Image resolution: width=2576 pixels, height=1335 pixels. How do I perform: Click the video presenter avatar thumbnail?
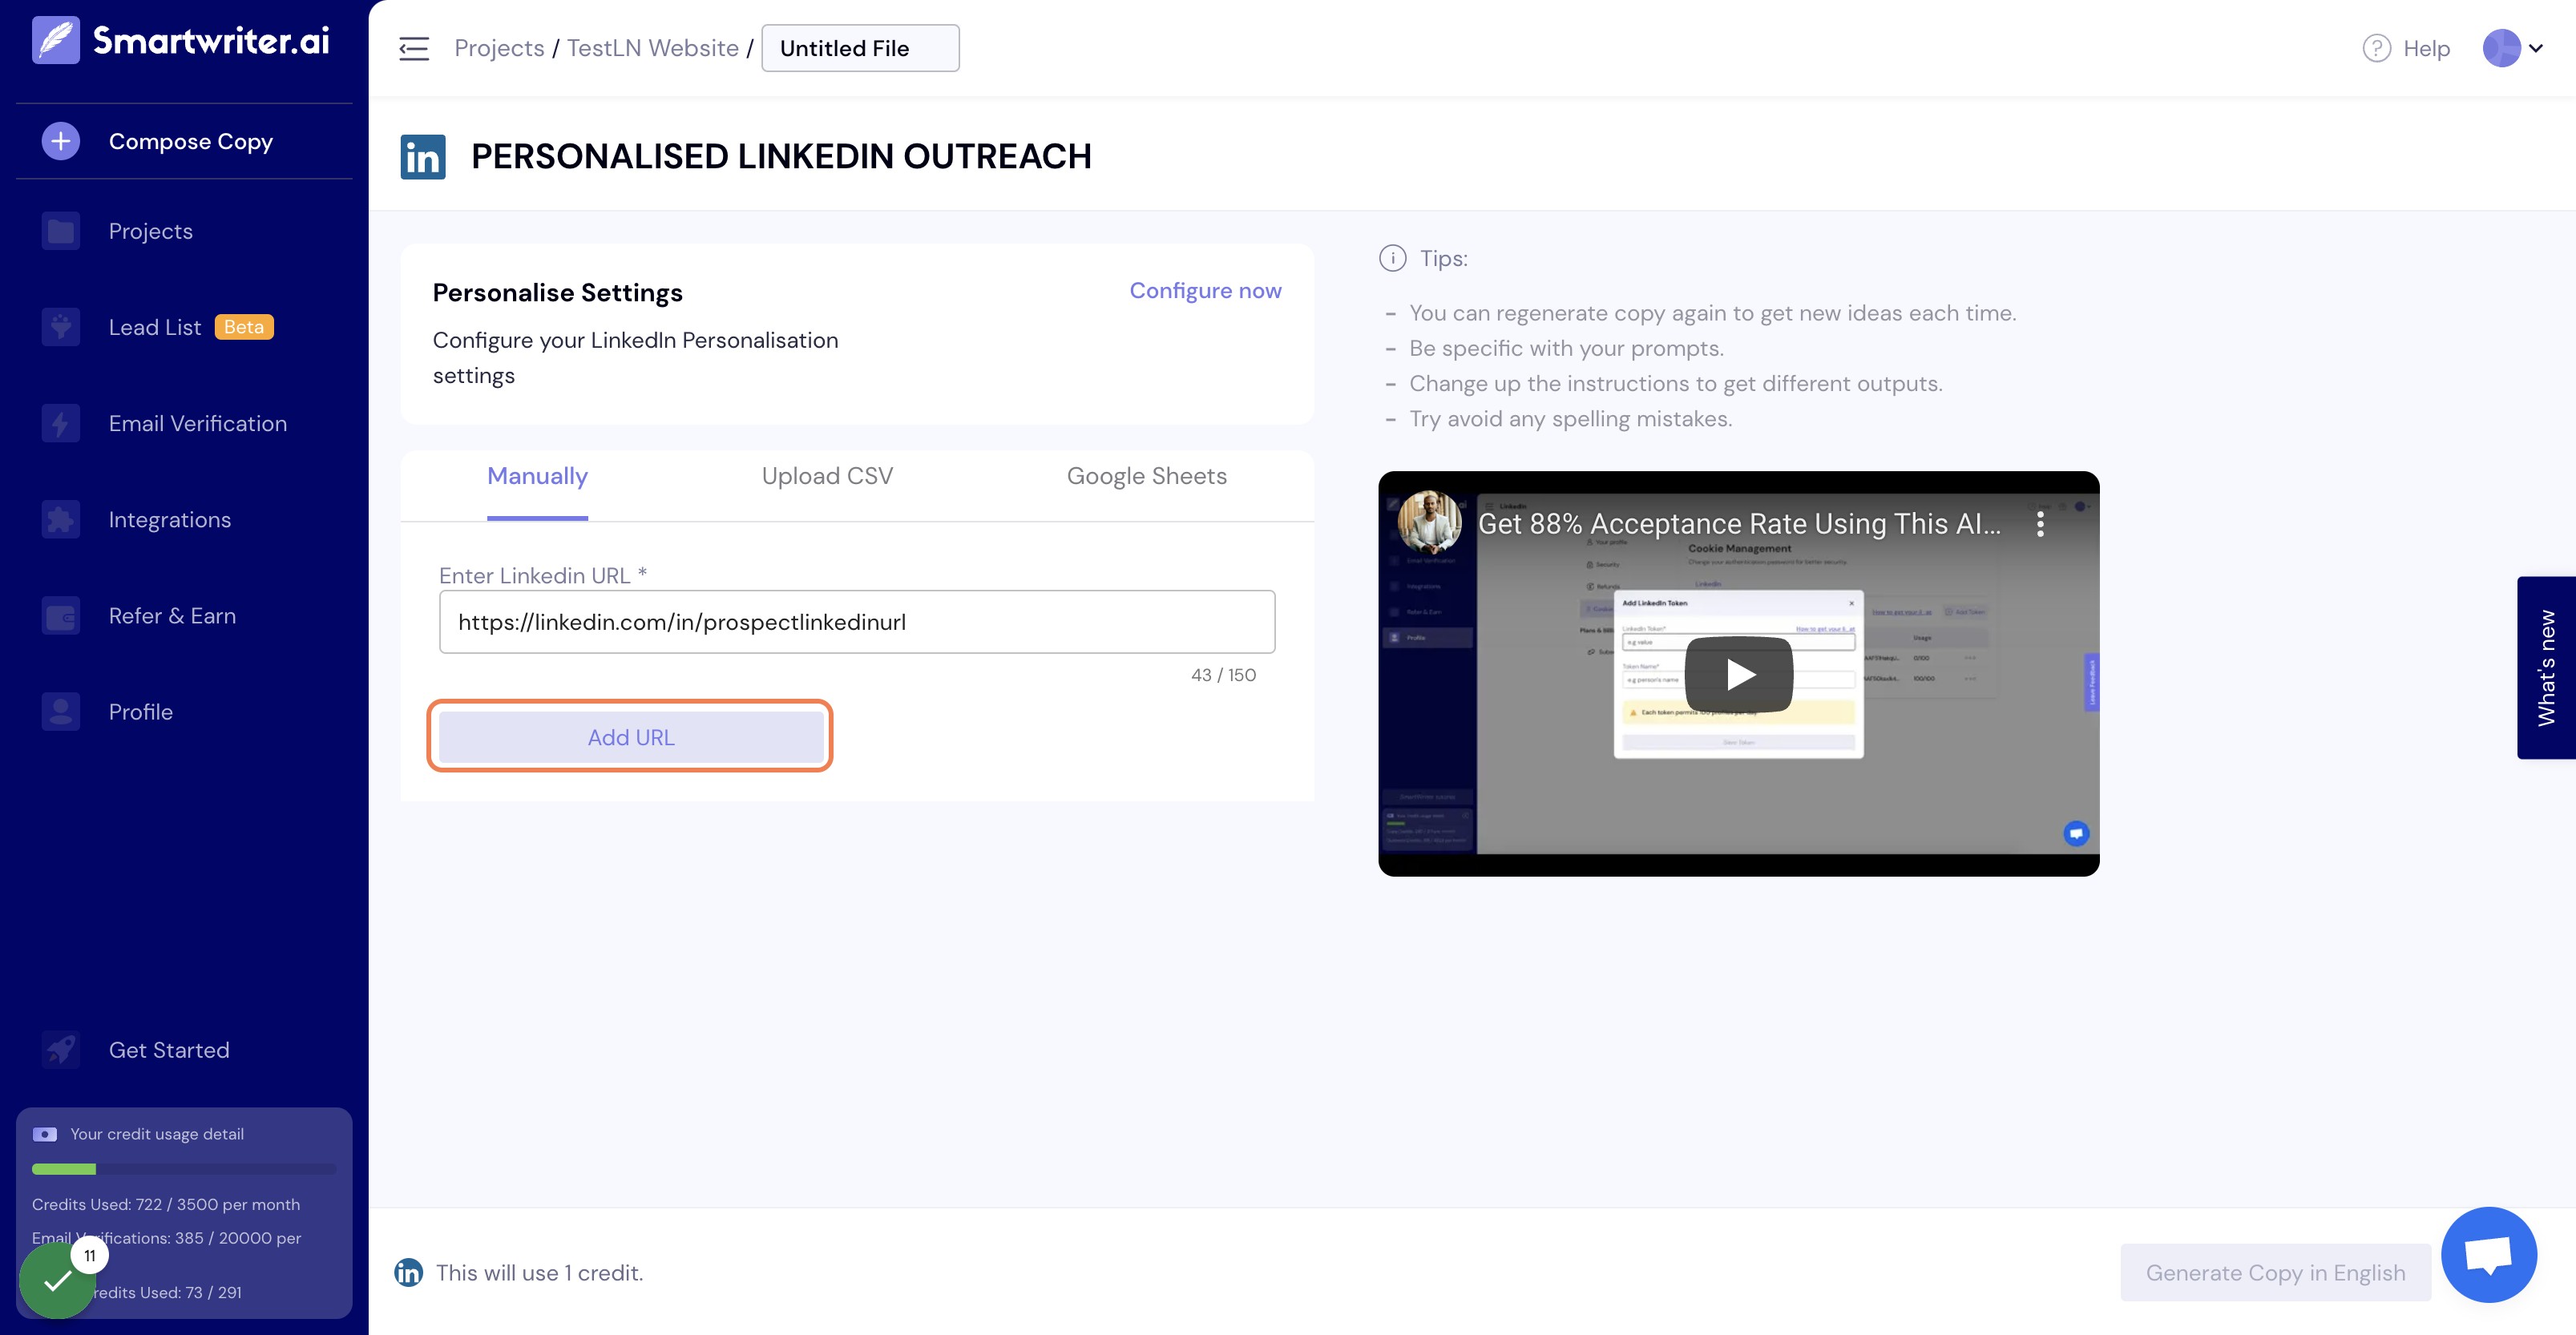(x=1429, y=522)
